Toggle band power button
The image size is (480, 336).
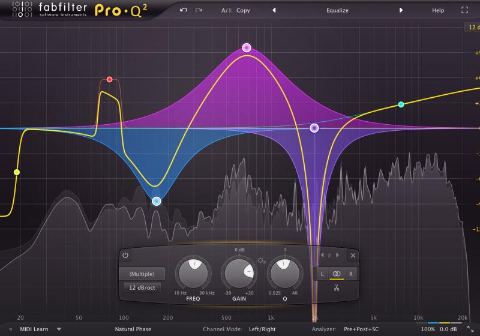click(125, 255)
